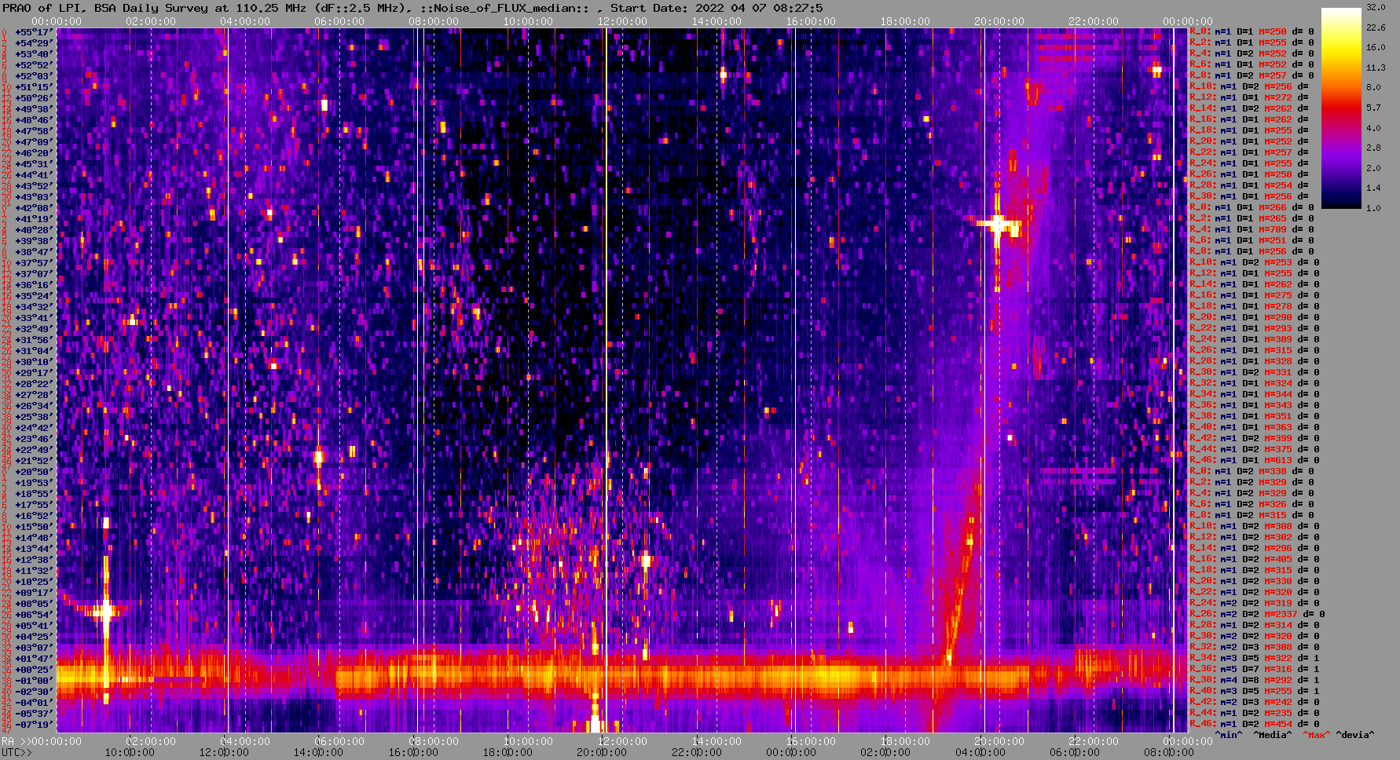
Task: Click the ^min^ legend label
Action: click(x=1228, y=735)
